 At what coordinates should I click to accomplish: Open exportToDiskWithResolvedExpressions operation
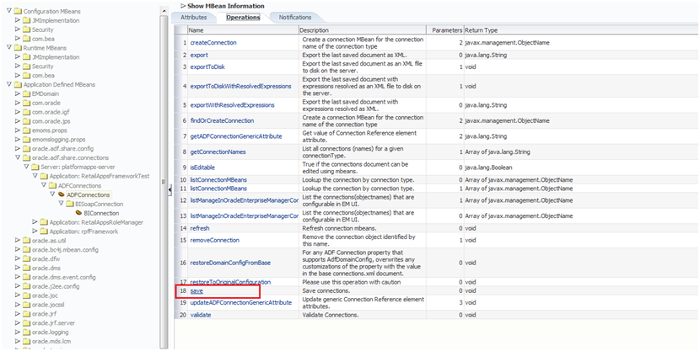[x=240, y=86]
